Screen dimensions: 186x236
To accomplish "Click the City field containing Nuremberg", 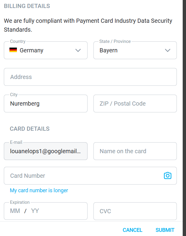I will click(46, 104).
